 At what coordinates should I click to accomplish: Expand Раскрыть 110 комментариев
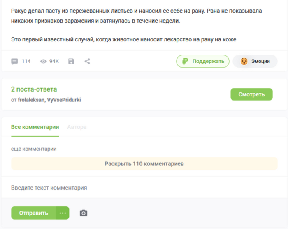point(144,164)
